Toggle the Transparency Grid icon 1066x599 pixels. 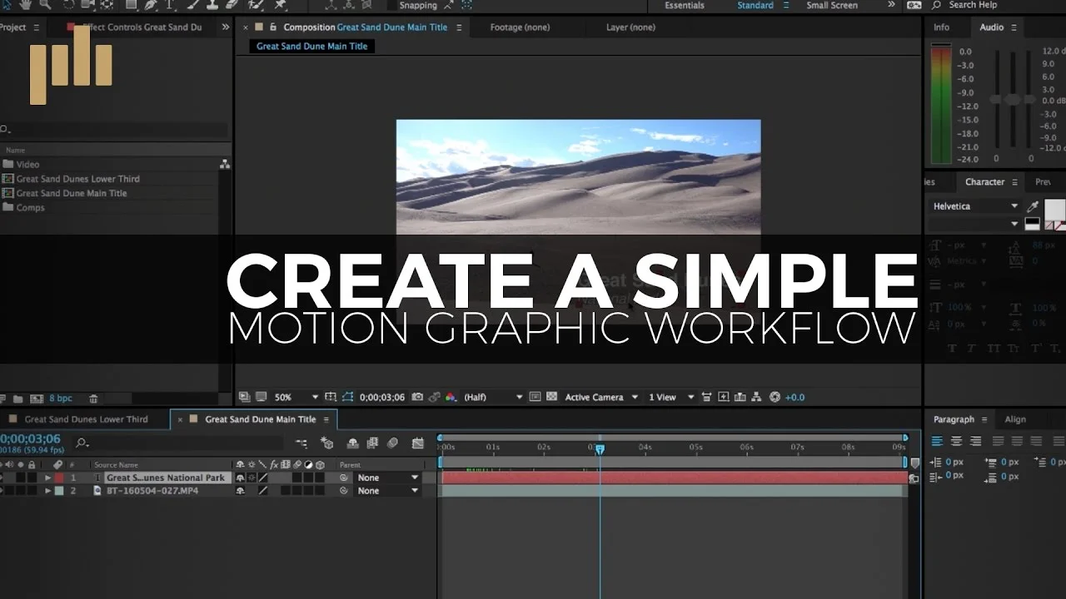click(x=550, y=398)
